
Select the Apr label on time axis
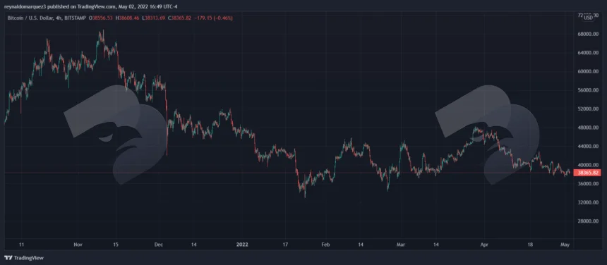tap(484, 245)
